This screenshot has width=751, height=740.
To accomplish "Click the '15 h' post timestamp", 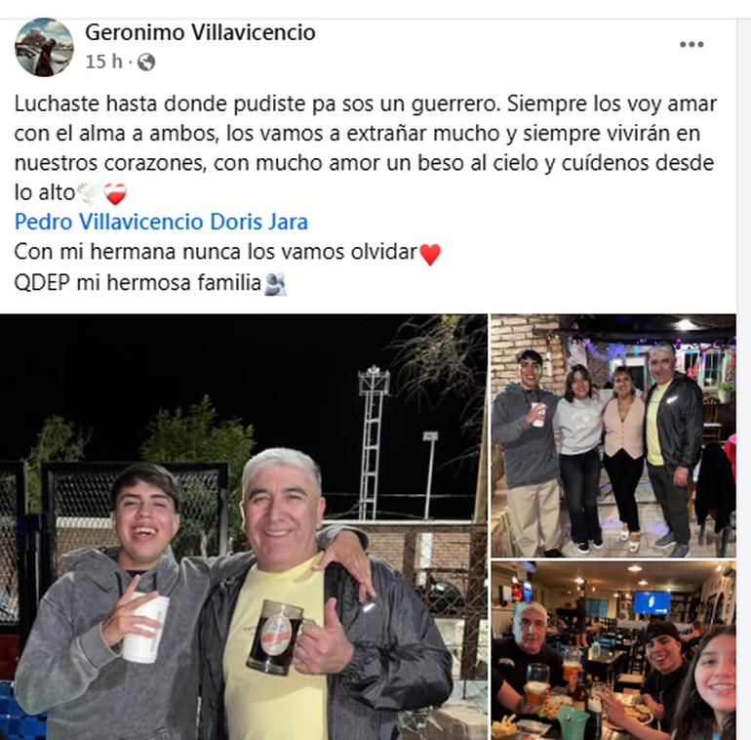I will pyautogui.click(x=103, y=62).
